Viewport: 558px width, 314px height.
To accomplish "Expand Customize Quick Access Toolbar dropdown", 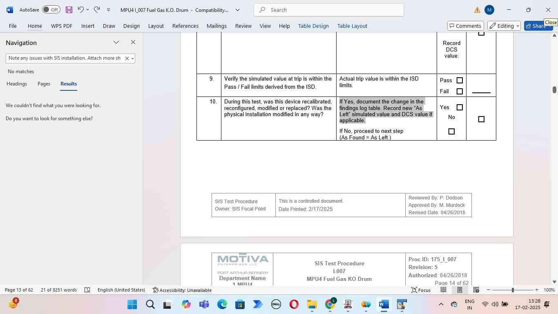I will point(108,10).
